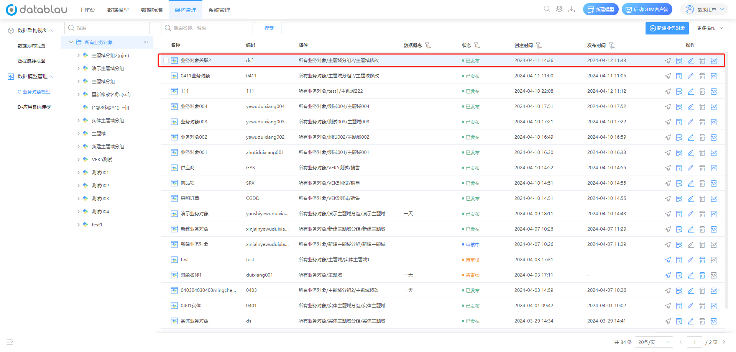Collapse the 数据模型管理 sidebar group
The image size is (736, 352).
pos(51,77)
